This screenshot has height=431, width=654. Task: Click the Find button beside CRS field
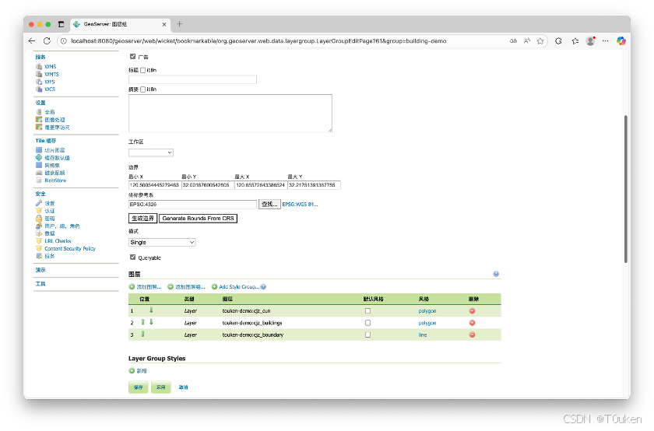coord(269,205)
